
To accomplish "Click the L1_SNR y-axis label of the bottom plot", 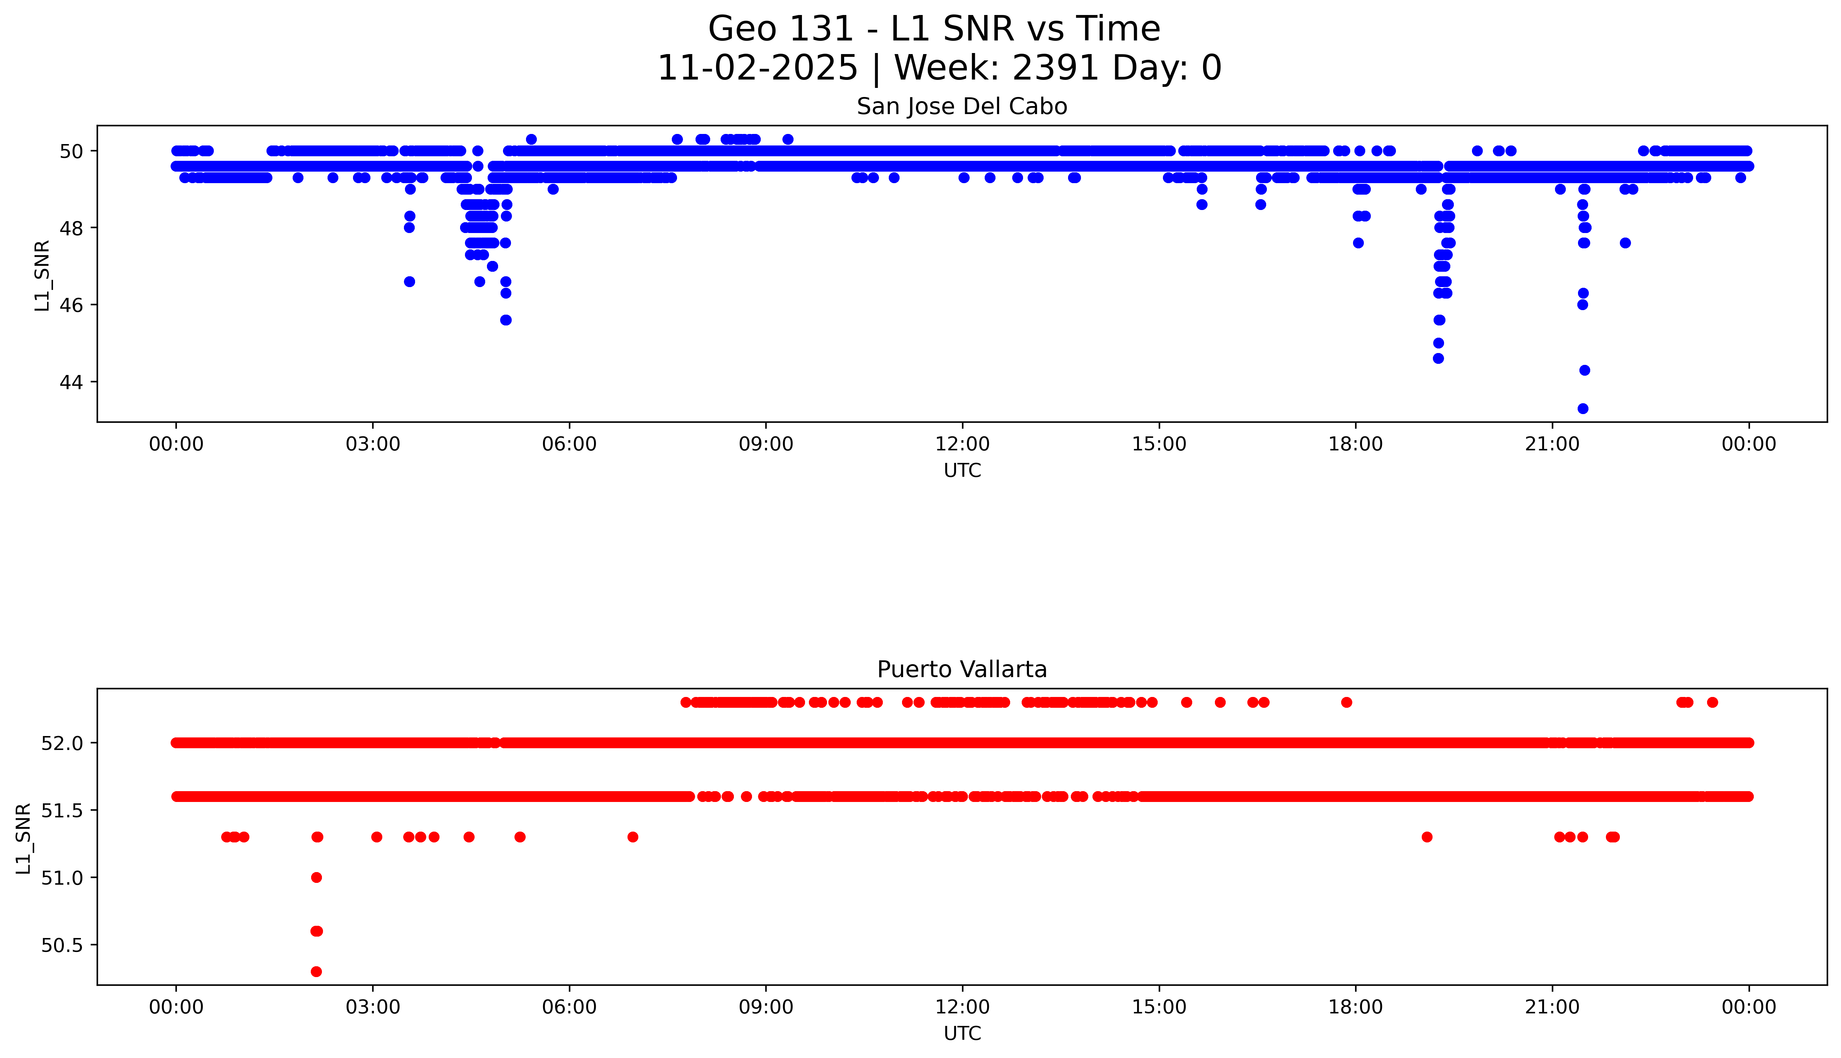I will click(x=24, y=839).
